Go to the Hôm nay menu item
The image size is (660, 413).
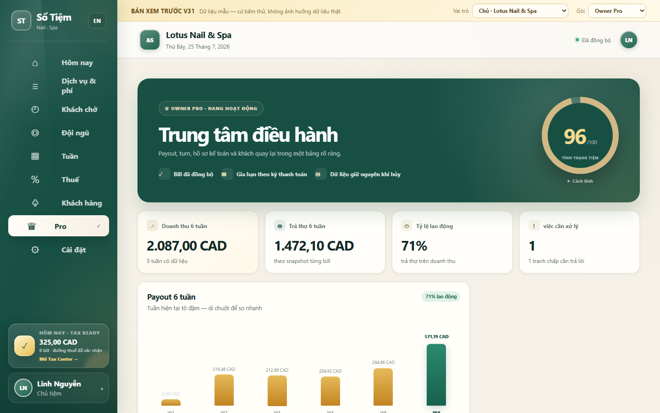pos(59,63)
